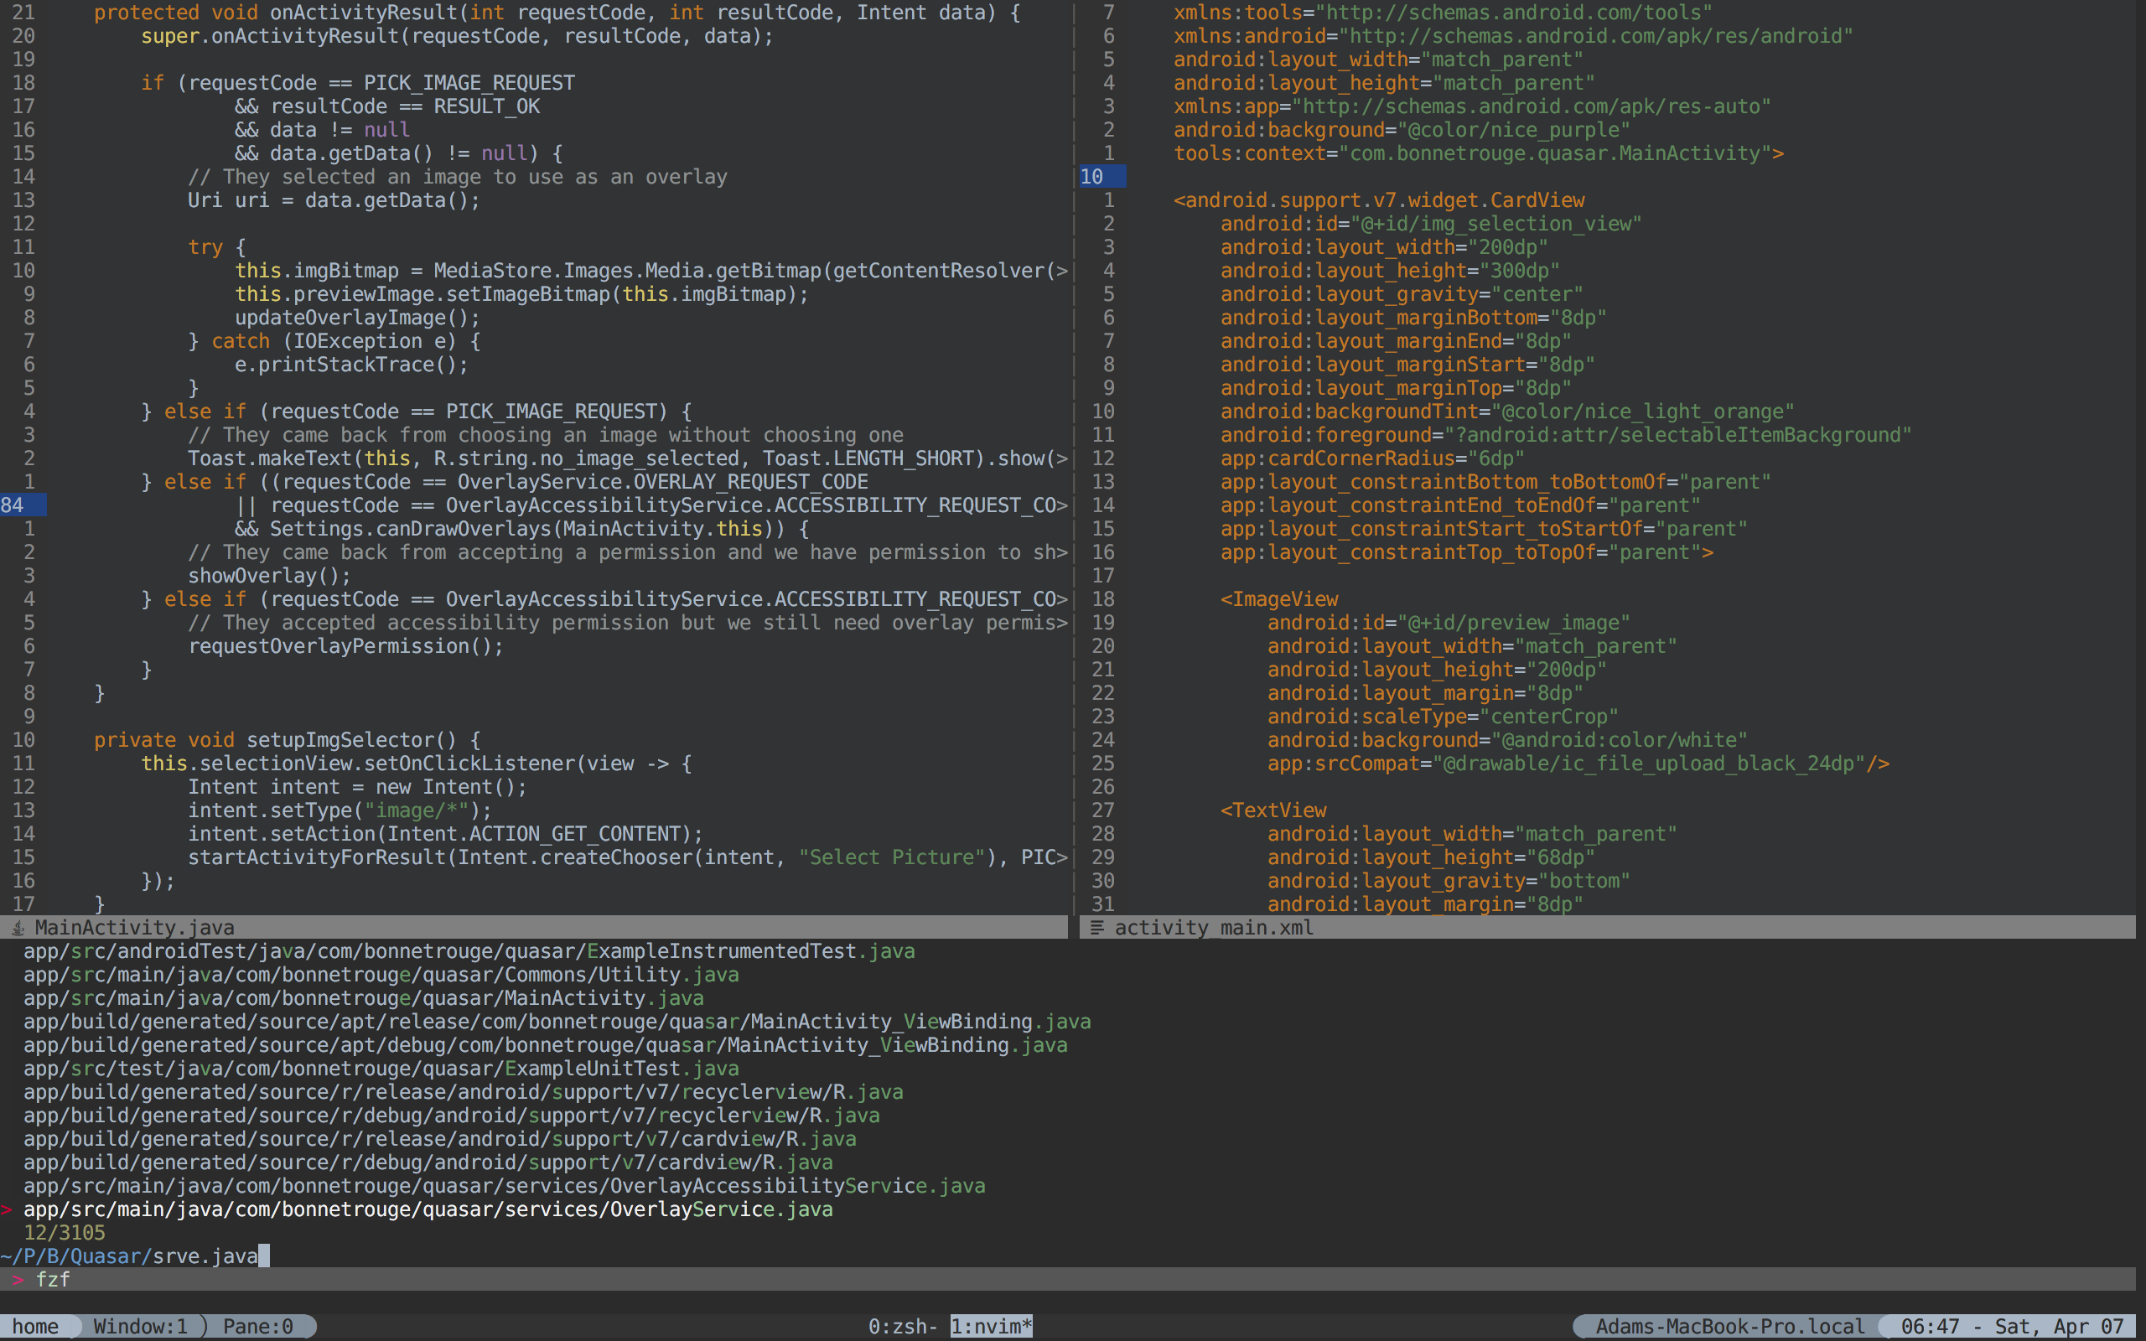Click the 12/3105 match counter
This screenshot has width=2146, height=1341.
(x=64, y=1233)
